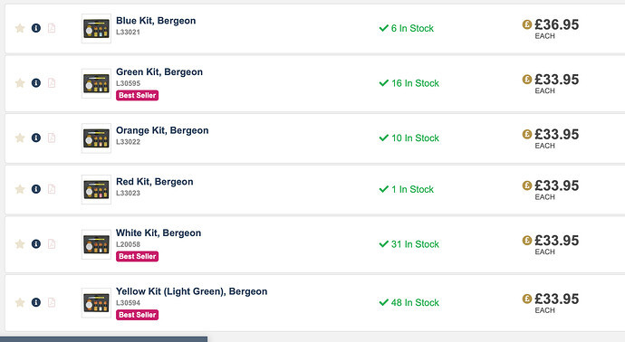This screenshot has width=625, height=342.
Task: Open the Green Kit, Bergeon product link
Action: (x=159, y=72)
